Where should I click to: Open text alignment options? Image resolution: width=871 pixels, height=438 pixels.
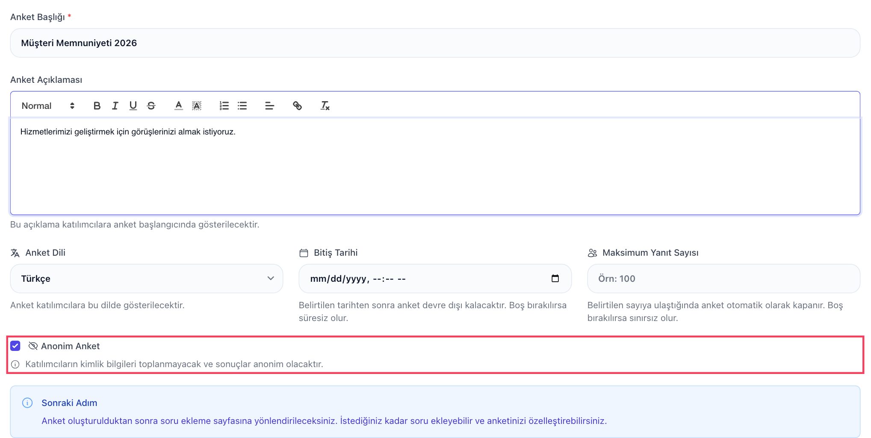[269, 105]
